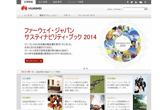Image resolution: width=168 pixels, height=110 pixels.
Task: Click the Huawei logo
Action: 31,8
